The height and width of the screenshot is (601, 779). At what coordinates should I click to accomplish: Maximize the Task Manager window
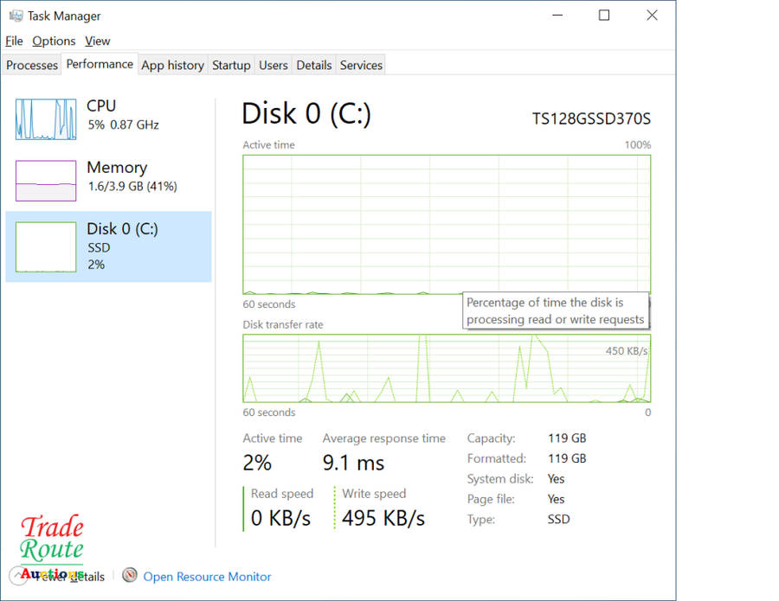pos(604,16)
